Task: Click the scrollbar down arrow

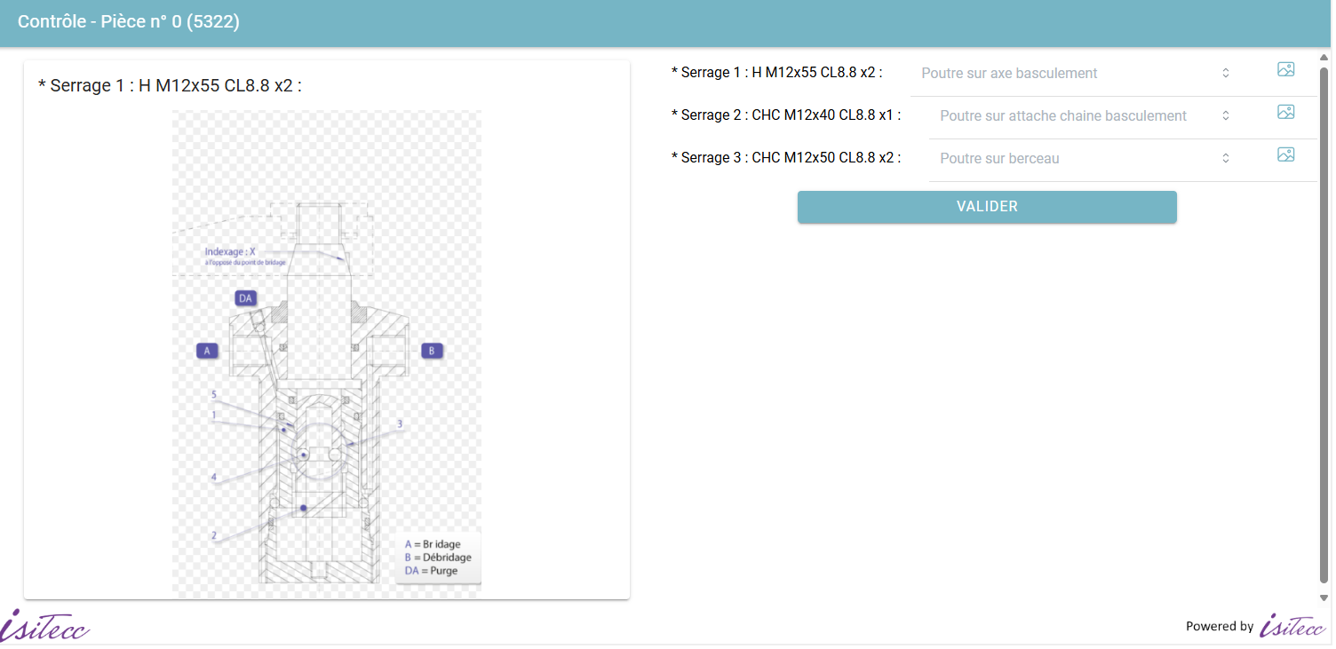Action: point(1324,598)
